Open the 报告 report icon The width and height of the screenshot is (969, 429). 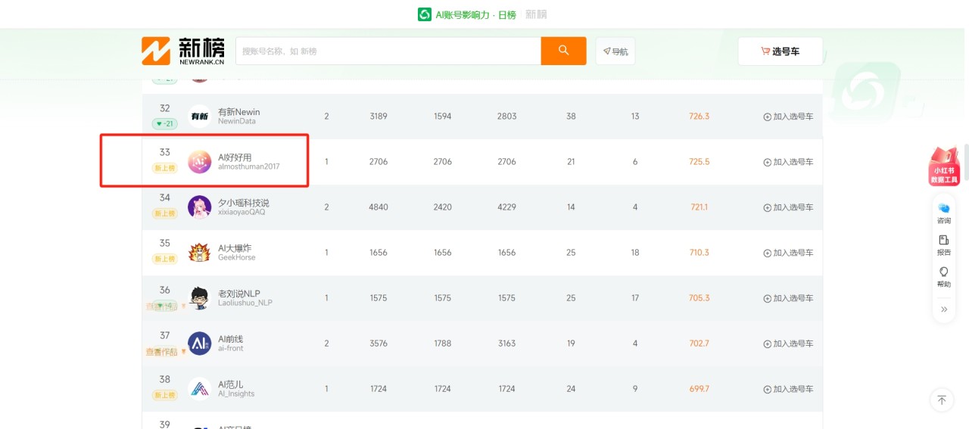[944, 245]
